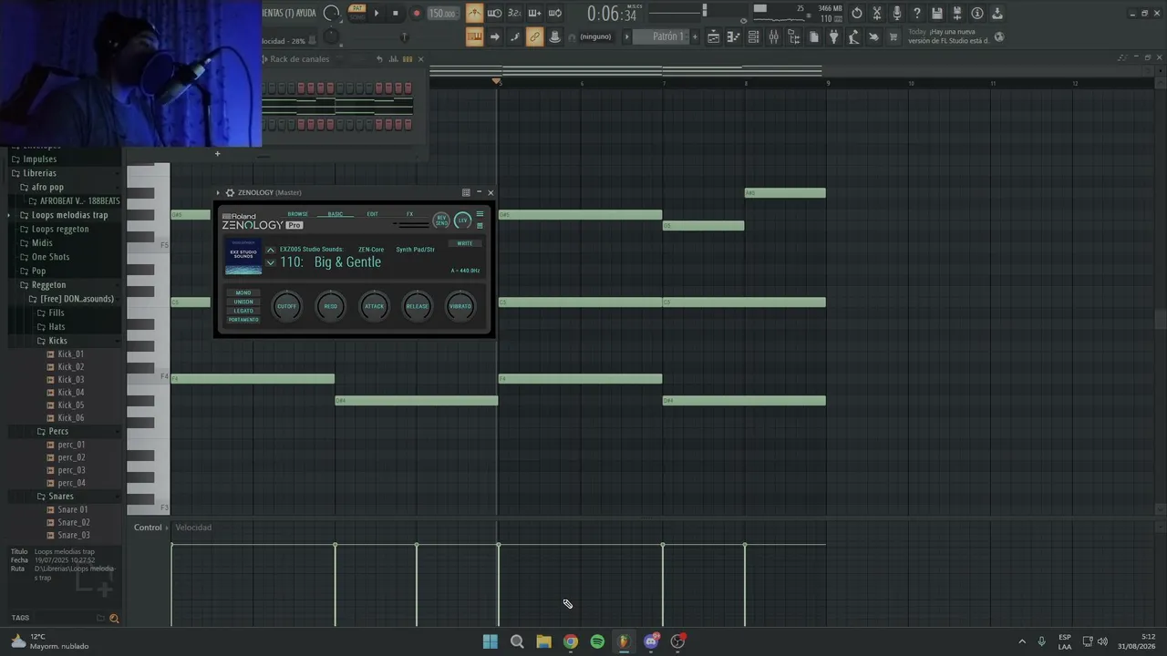1167x656 pixels.
Task: Switch to Zenology EDIT tab
Action: [x=372, y=214]
